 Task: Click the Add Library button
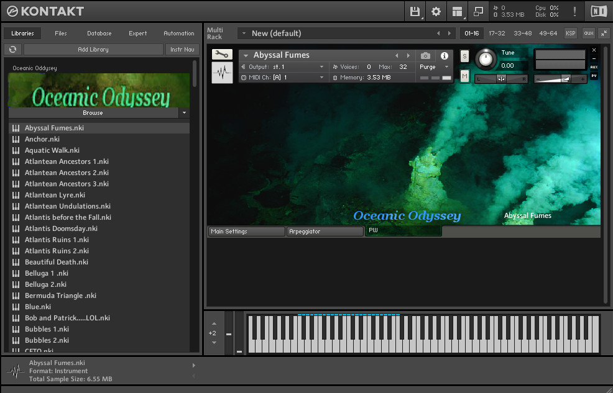(x=93, y=49)
